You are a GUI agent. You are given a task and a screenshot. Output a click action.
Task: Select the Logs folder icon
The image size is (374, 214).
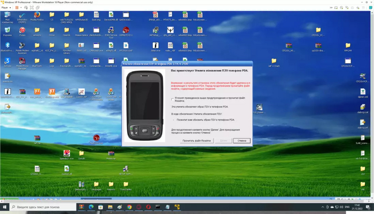click(52, 61)
